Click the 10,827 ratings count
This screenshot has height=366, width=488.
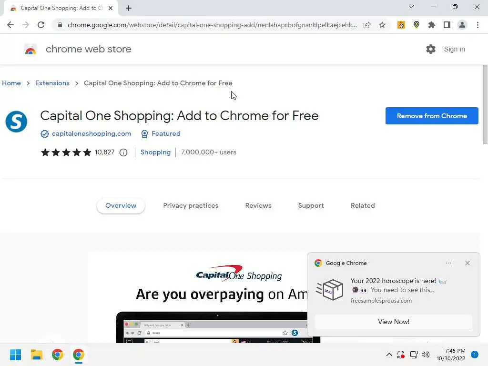coord(104,152)
